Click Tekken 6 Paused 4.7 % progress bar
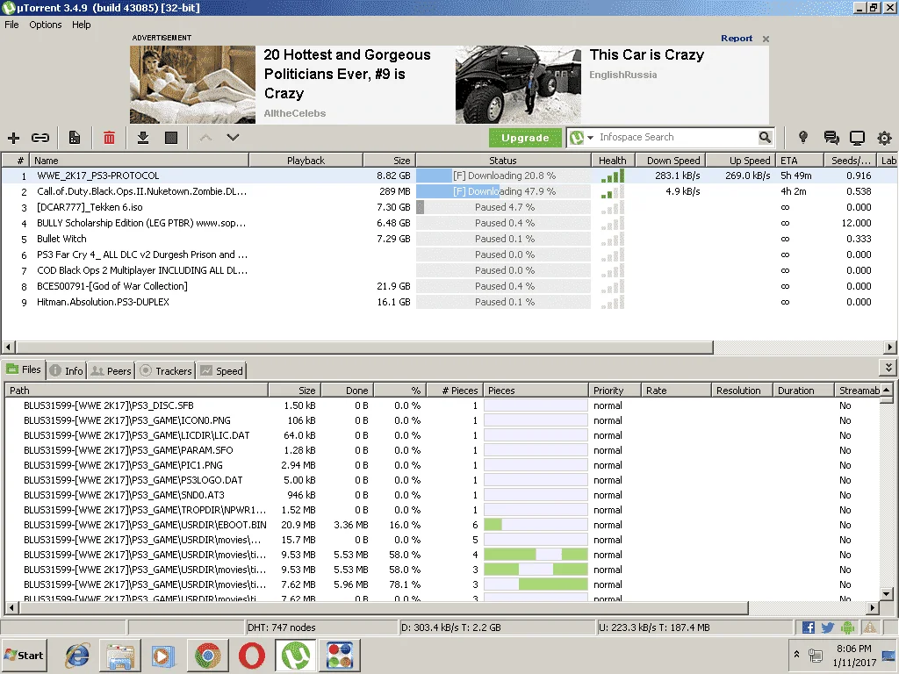The image size is (899, 674). (x=503, y=207)
